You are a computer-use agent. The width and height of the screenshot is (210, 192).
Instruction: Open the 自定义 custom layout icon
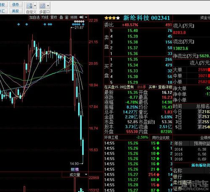point(29,6)
